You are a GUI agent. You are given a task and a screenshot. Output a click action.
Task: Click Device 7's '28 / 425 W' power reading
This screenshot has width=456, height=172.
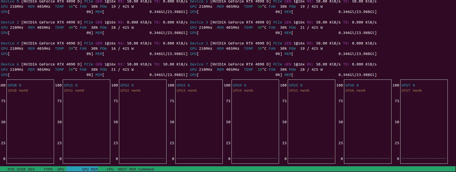311,69
